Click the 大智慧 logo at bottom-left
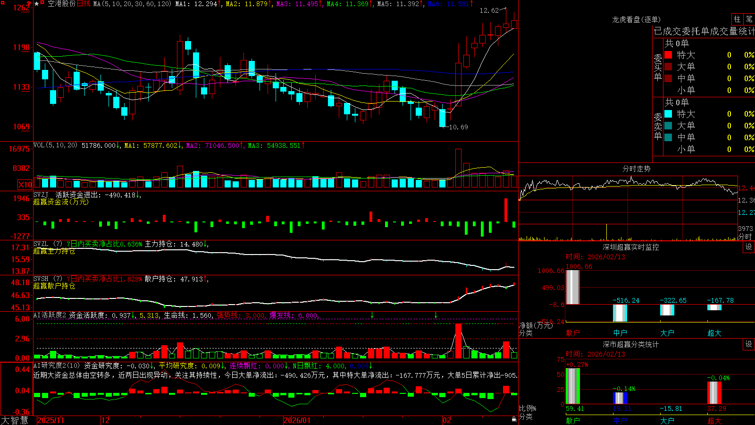This screenshot has height=425, width=755. tap(15, 420)
